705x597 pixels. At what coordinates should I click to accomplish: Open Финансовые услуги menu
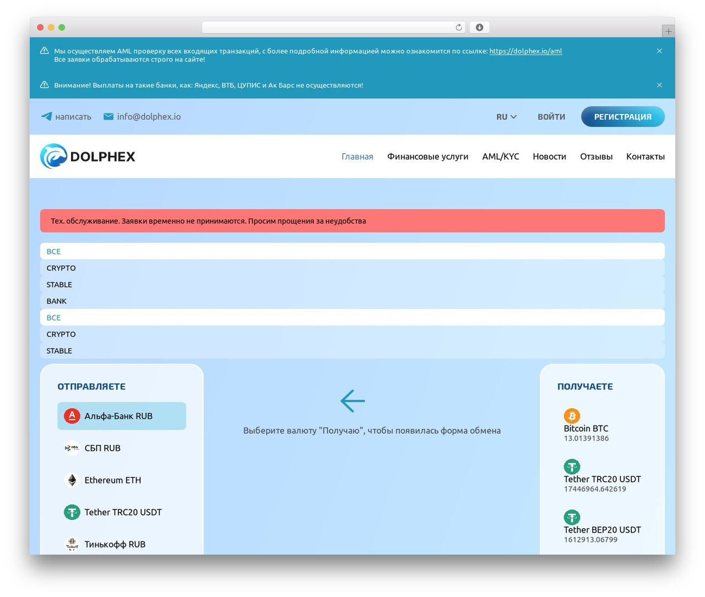click(428, 156)
